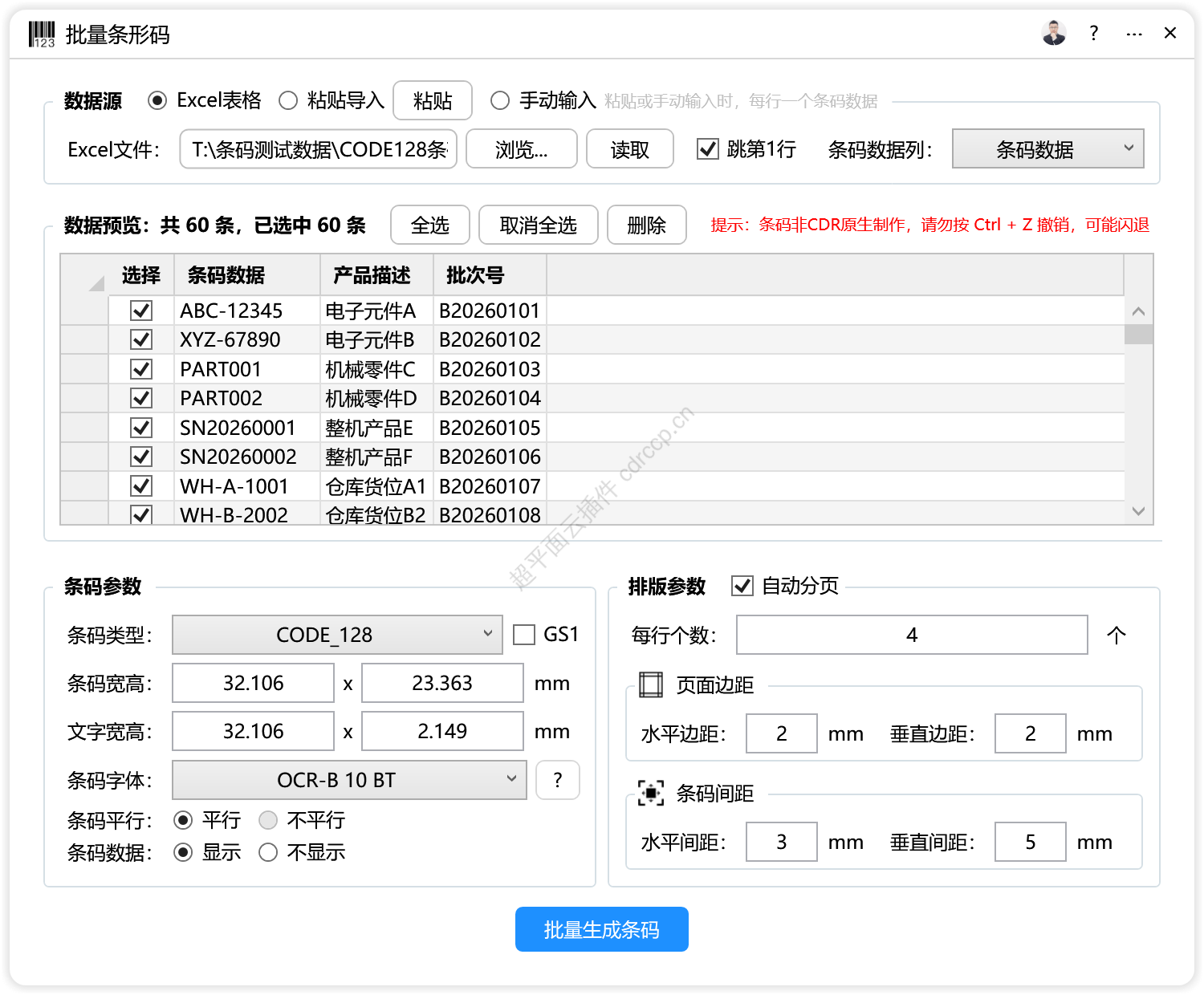Toggle the 跳第1行 checkbox
The width and height of the screenshot is (1204, 995).
tap(707, 149)
